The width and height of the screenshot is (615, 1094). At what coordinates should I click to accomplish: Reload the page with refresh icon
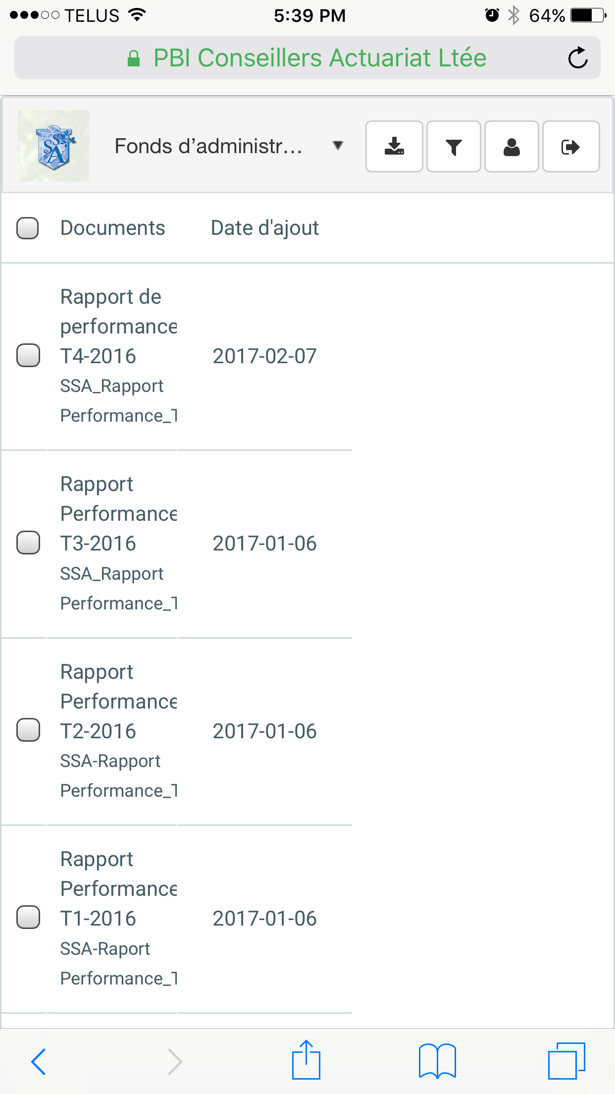coord(577,58)
